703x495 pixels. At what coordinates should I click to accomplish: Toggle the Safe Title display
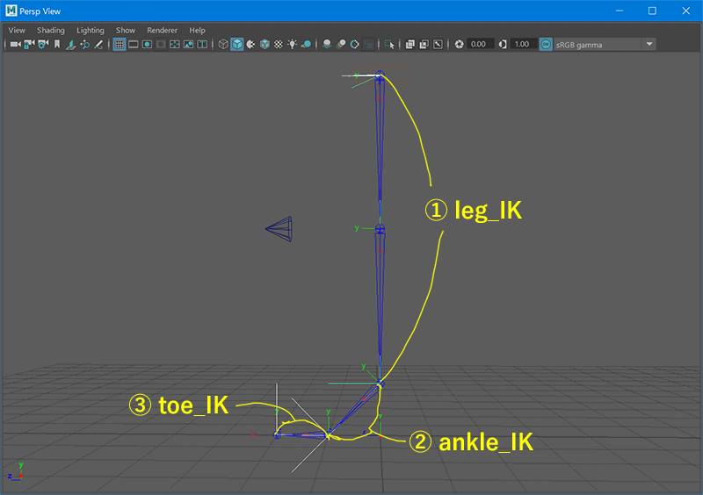point(203,45)
